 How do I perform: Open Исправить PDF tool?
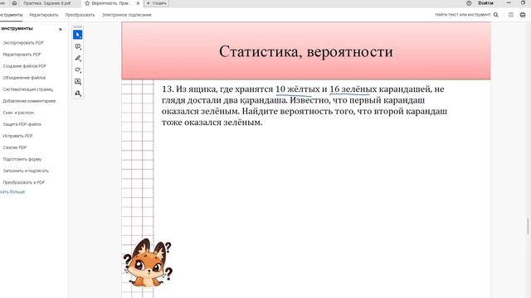click(18, 136)
